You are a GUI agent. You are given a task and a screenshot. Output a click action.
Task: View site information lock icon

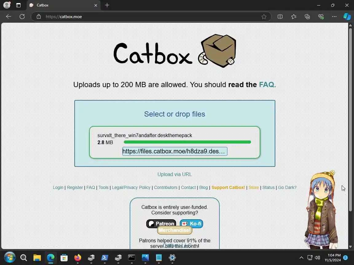(x=39, y=17)
